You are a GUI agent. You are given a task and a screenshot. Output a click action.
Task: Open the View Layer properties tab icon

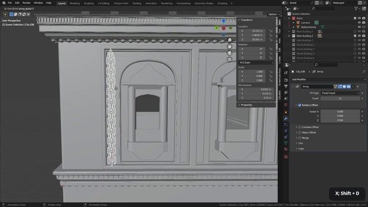[x=286, y=93]
